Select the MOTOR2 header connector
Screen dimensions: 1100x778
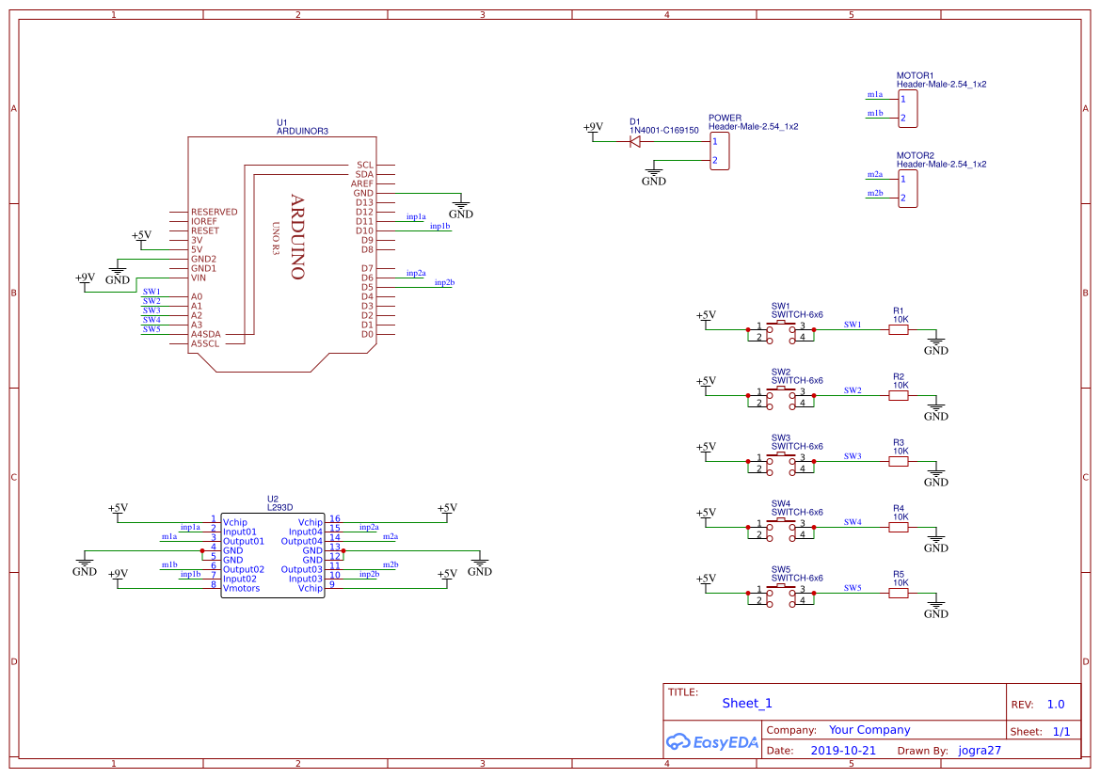pyautogui.click(x=907, y=188)
